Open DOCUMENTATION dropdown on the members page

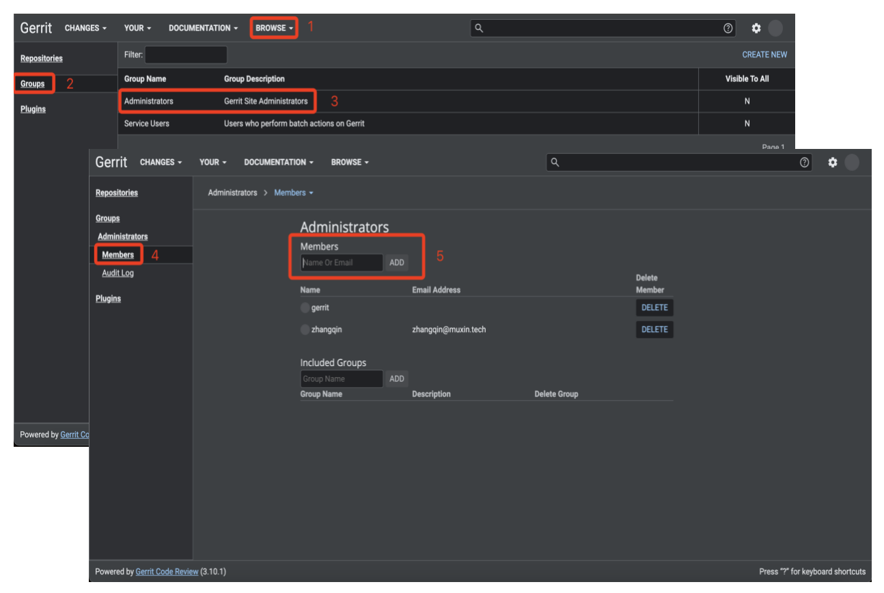click(279, 163)
